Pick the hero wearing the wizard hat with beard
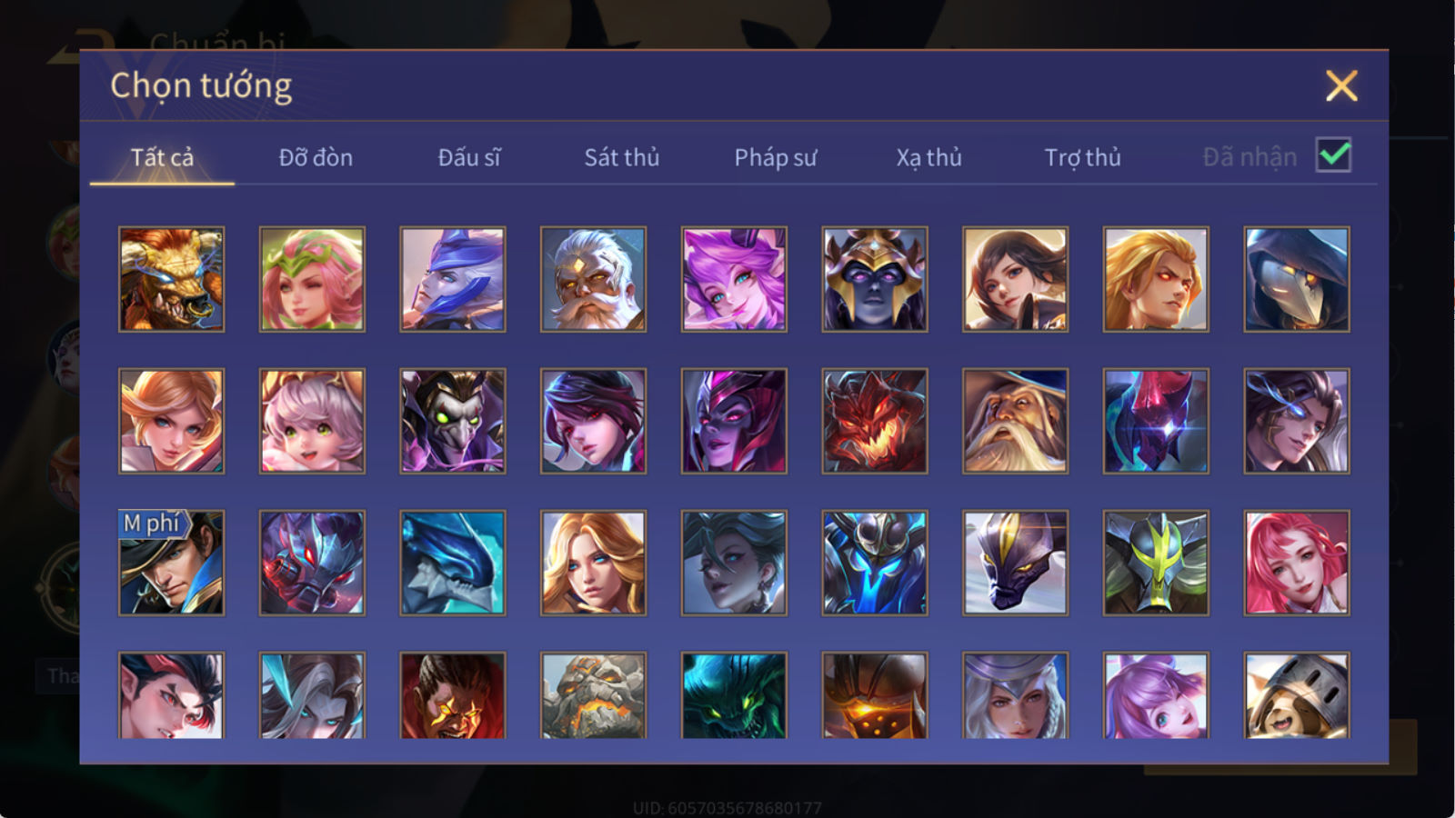The width and height of the screenshot is (1455, 818). point(1016,421)
